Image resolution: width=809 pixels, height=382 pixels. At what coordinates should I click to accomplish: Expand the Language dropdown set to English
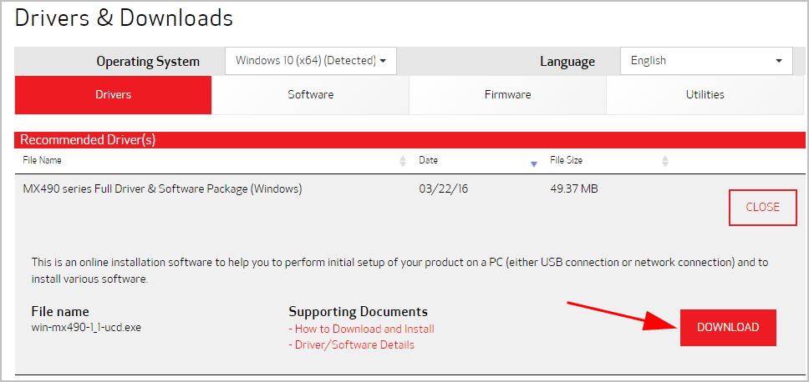tap(705, 61)
